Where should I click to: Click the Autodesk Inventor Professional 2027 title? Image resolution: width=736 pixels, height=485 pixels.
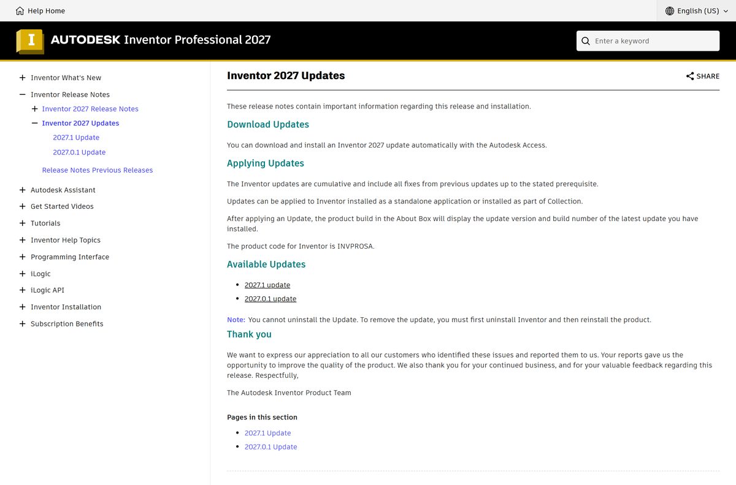pos(161,40)
